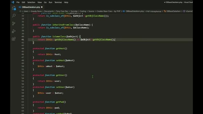Click the isSameClass method breadcrumb
203x114 pixels.
[x=189, y=11]
